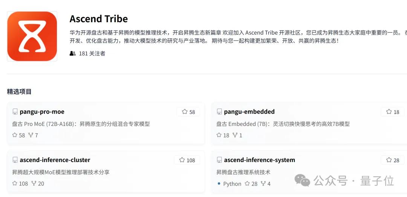
Task: Open the pangu-pro-moe repository link
Action: click(x=42, y=112)
